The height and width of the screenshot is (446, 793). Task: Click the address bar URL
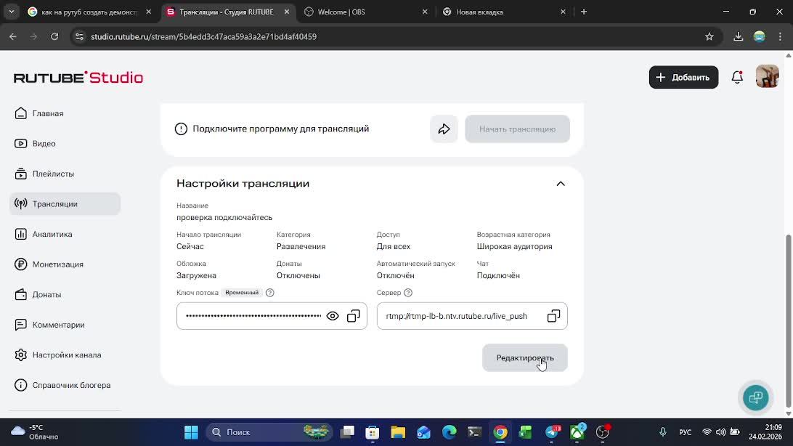(x=204, y=36)
